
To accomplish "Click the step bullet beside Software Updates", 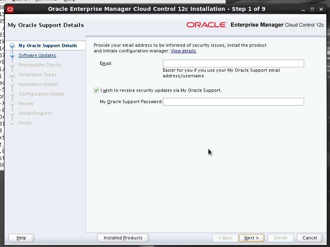I will 13,55.
